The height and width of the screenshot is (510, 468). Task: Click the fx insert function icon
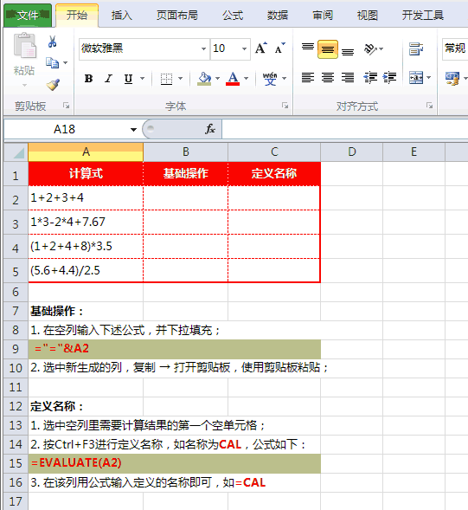210,129
